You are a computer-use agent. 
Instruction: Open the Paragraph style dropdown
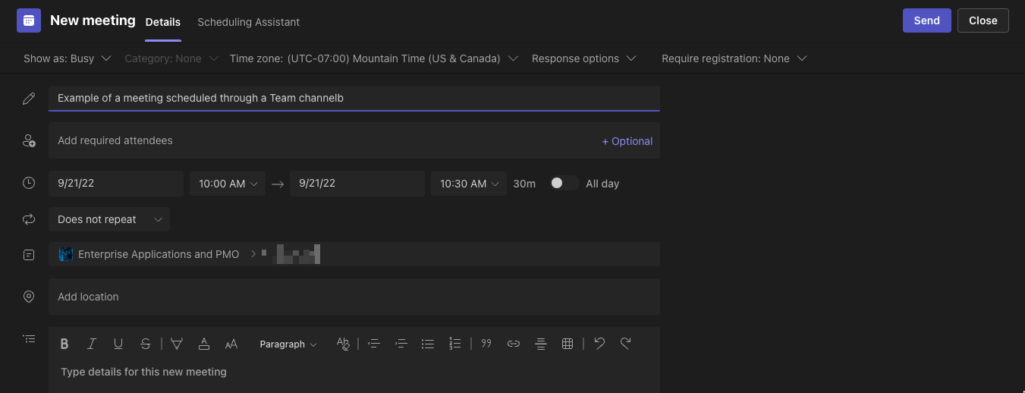(x=288, y=344)
